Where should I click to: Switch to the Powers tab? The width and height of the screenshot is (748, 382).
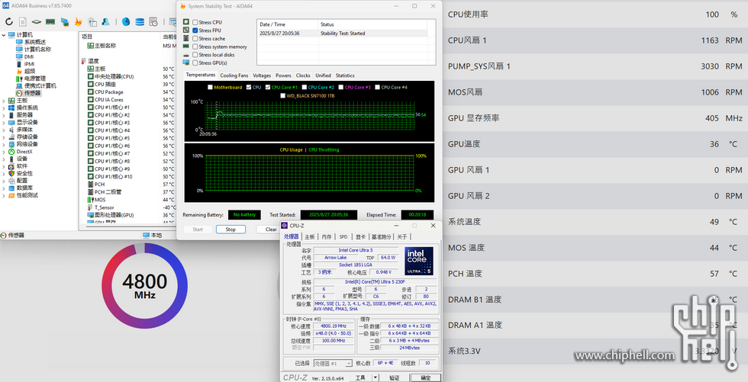[283, 75]
